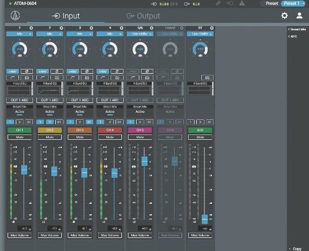Image resolution: width=309 pixels, height=251 pixels.
Task: Click the link chain icon in top bar
Action: pos(218,3)
